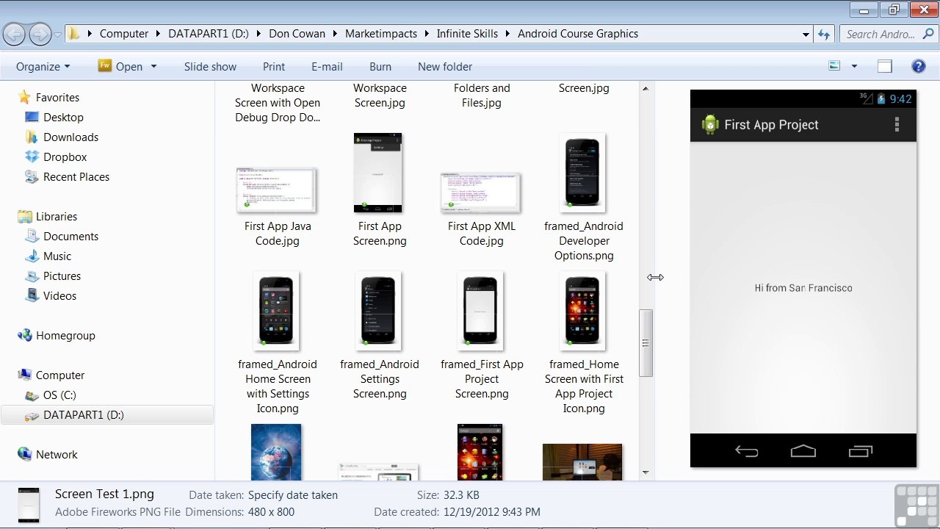Select the Music library icon
This screenshot has height=529, width=940.
32,256
